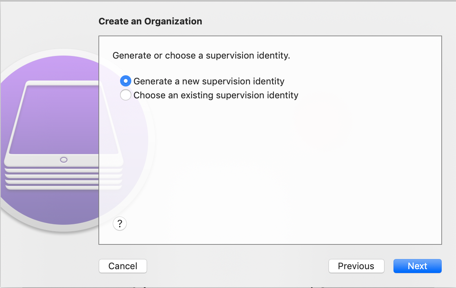Click the Cancel button

click(x=123, y=266)
